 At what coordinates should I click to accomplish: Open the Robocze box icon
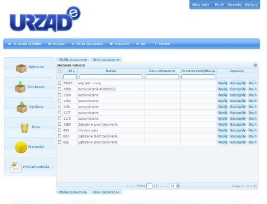tap(21, 68)
